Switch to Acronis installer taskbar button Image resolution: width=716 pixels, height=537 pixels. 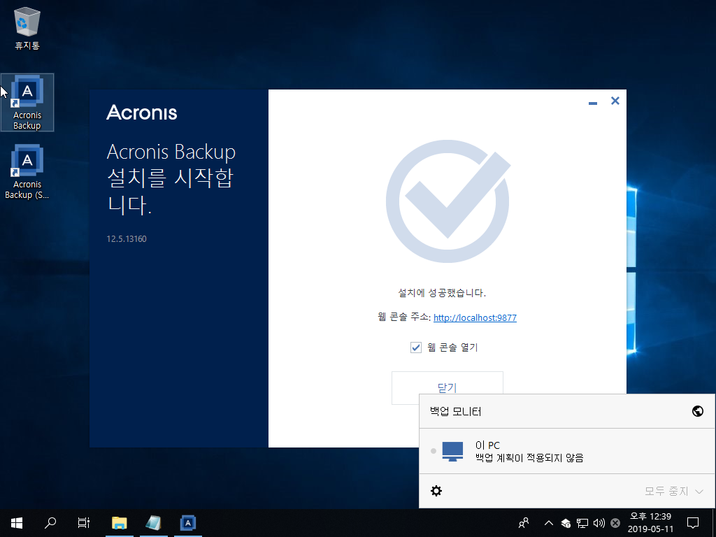187,523
